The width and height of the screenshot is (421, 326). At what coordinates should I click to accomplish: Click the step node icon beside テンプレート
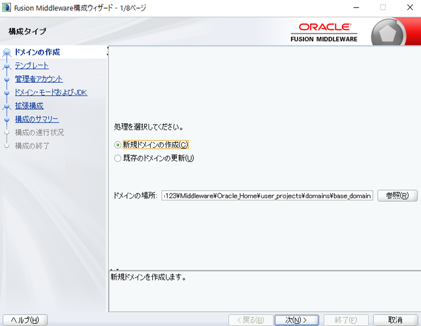(7, 66)
